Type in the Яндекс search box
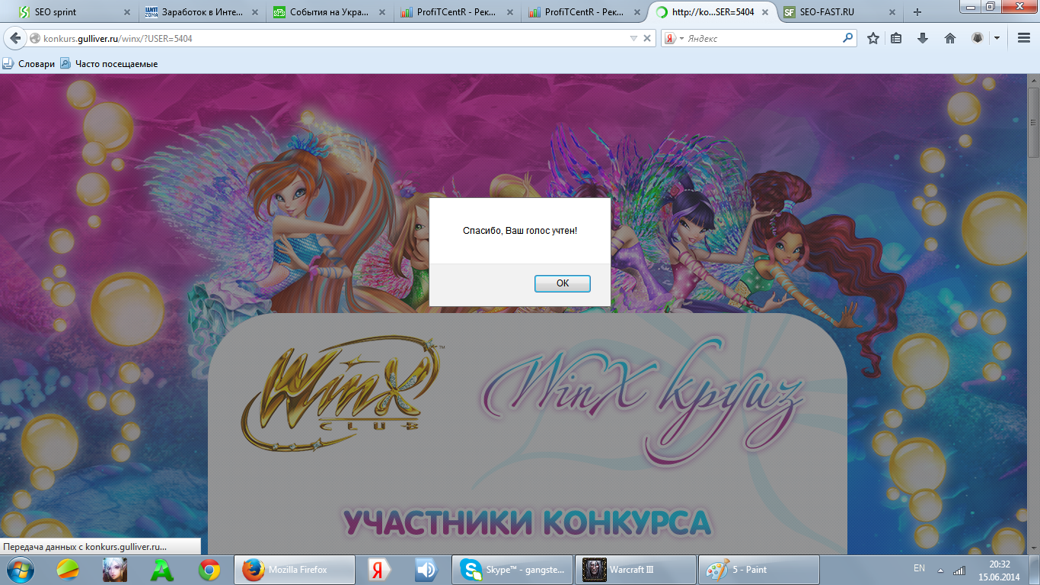 tap(763, 38)
